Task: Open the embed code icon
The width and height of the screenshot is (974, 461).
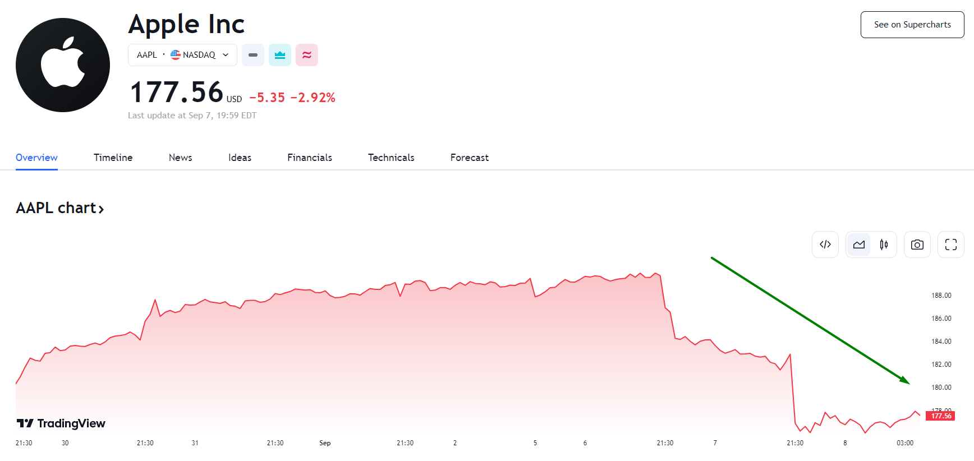Action: [825, 245]
